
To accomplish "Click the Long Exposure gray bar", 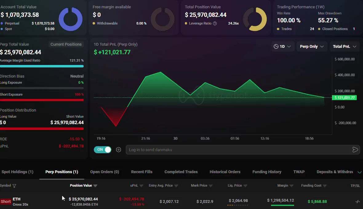I will coord(42,88).
